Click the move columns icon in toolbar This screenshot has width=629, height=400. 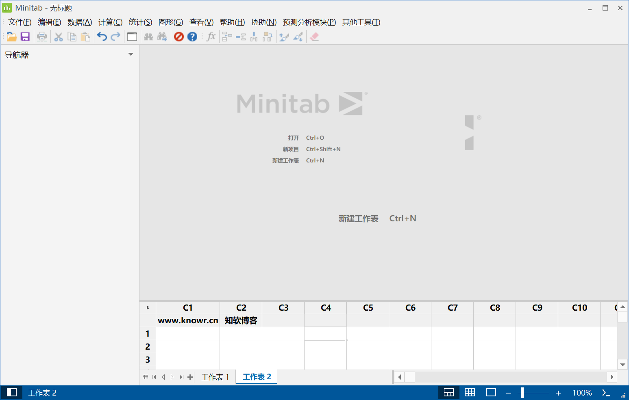click(x=268, y=37)
